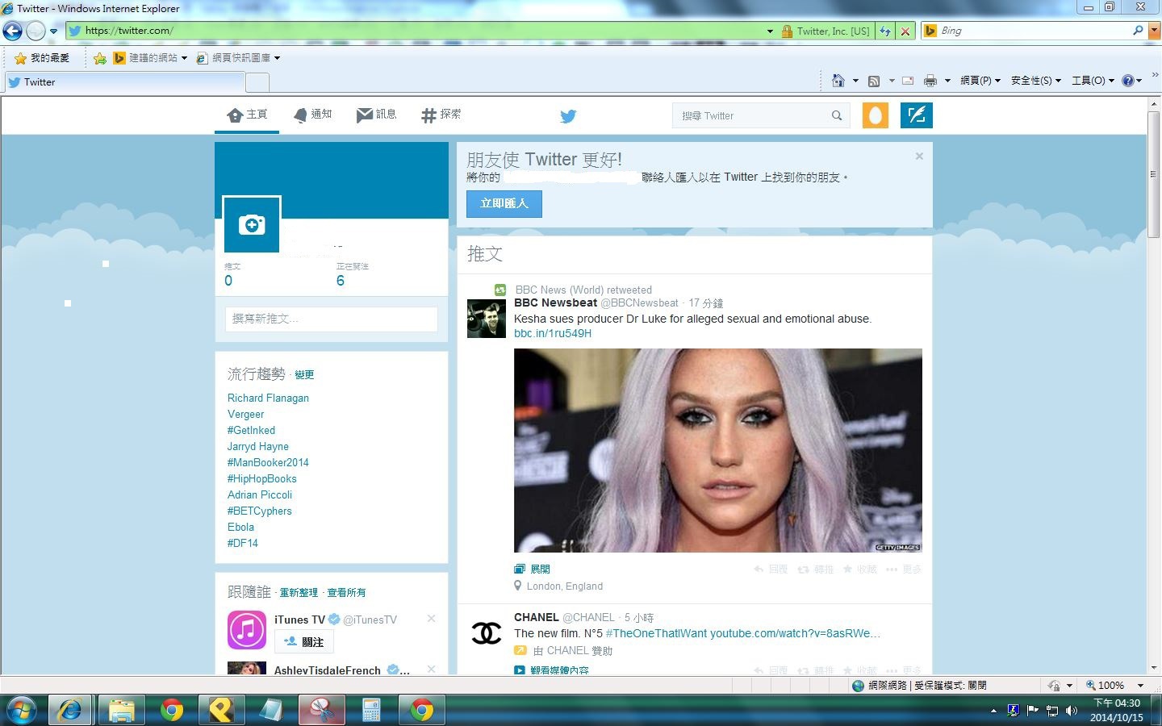The height and width of the screenshot is (726, 1162).
Task: Open the 探索 discover tab
Action: [x=441, y=115]
